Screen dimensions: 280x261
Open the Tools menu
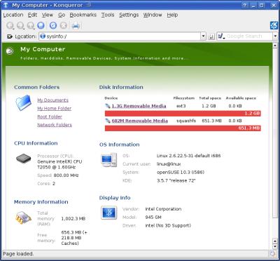(x=108, y=15)
